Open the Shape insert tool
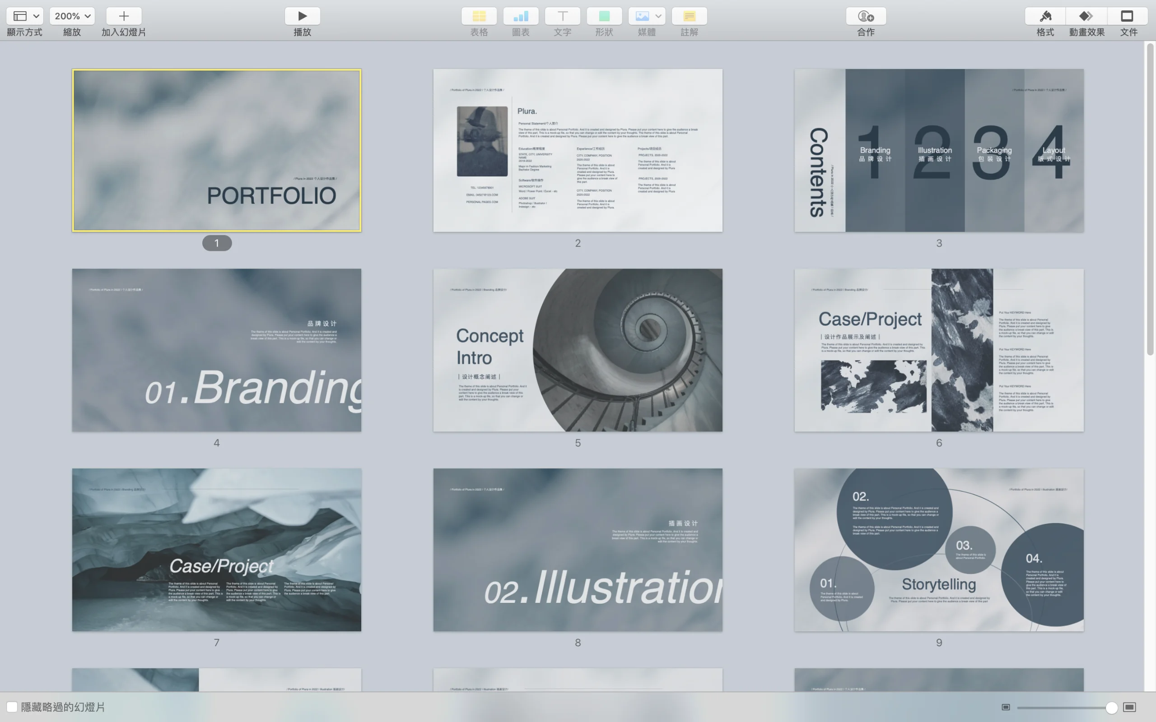Viewport: 1156px width, 722px height. [x=604, y=16]
